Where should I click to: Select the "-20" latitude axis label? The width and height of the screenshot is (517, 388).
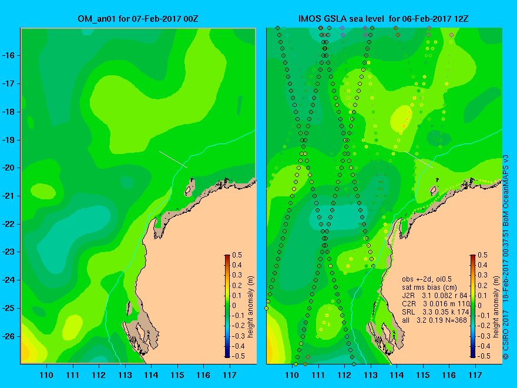(x=9, y=168)
